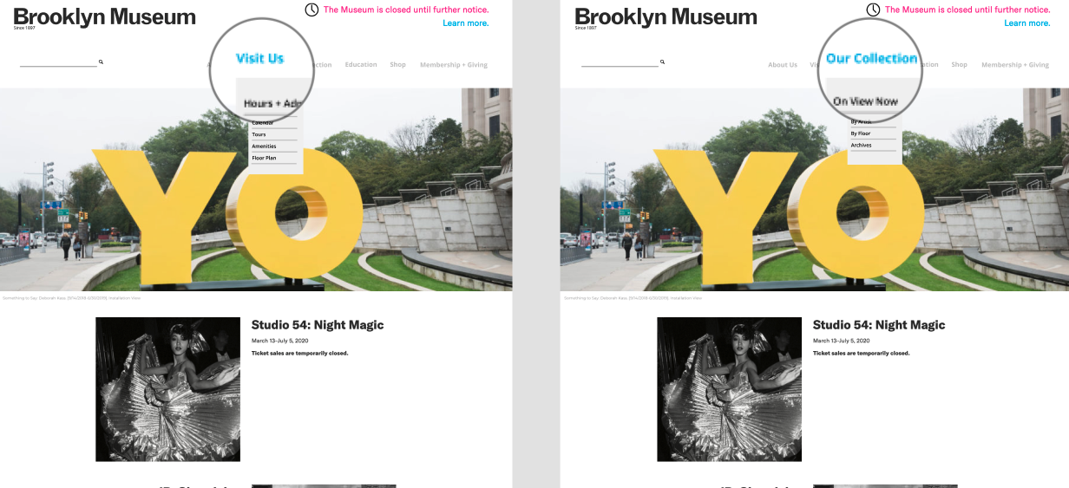Click the Museum is closed notice in the Visit Us mockup
Viewport: 1069px width, 488px height.
[406, 10]
